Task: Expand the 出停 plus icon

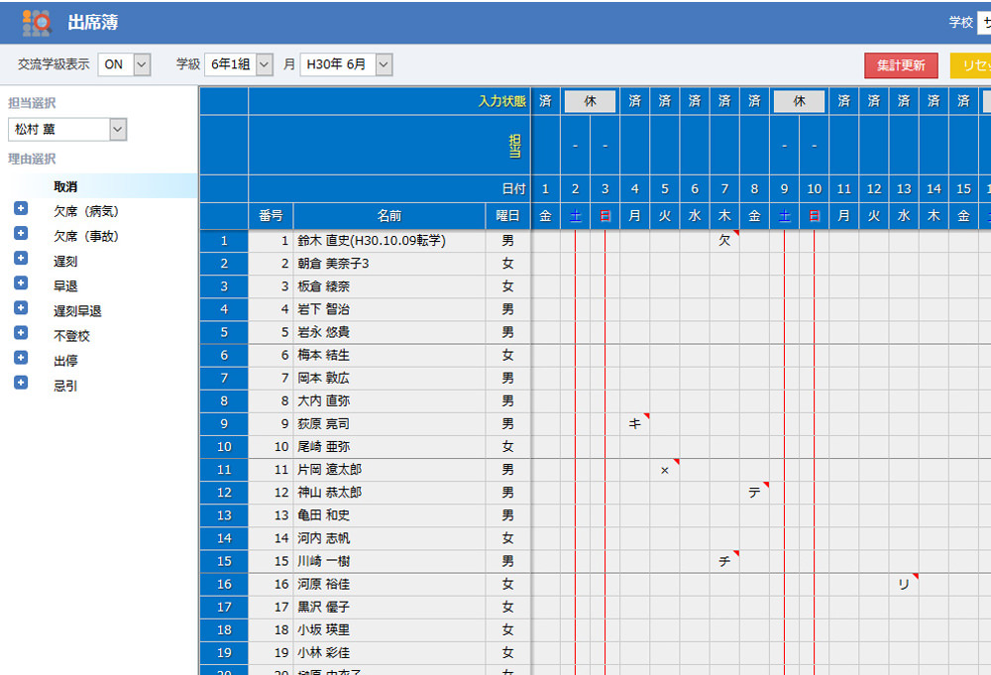Action: [21, 358]
